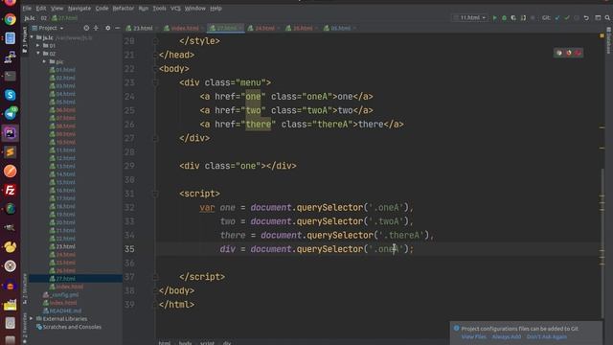
Task: Switch to the 23.html editor tab
Action: click(140, 28)
